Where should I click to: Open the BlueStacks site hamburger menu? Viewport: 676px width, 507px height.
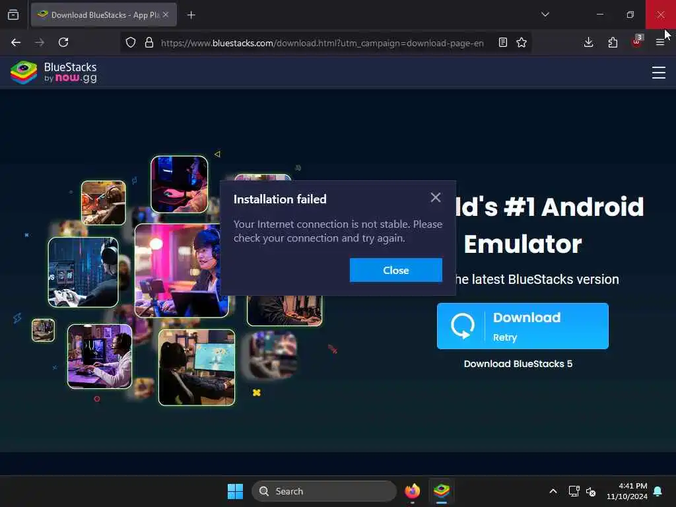click(658, 73)
